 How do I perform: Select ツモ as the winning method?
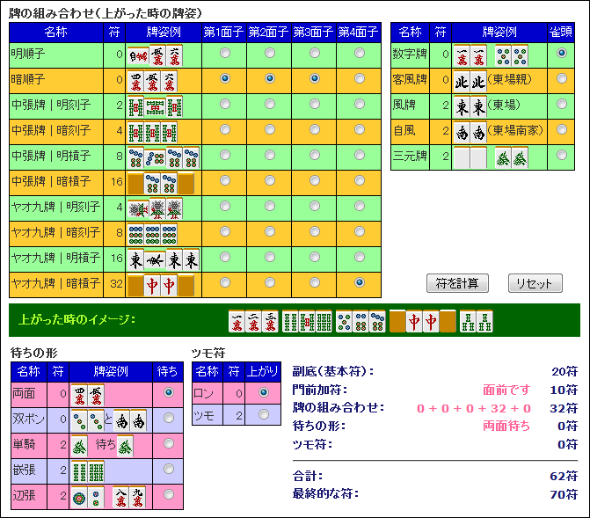(264, 414)
